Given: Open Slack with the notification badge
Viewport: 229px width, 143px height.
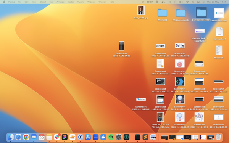Looking at the screenshot, I should [x=57, y=137].
